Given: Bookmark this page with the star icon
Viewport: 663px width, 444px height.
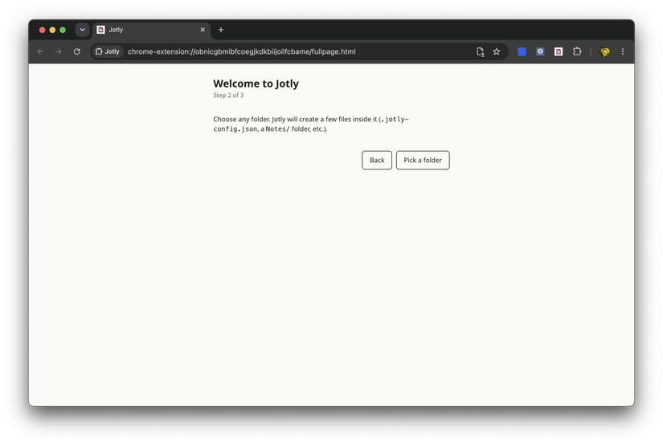Looking at the screenshot, I should [497, 51].
